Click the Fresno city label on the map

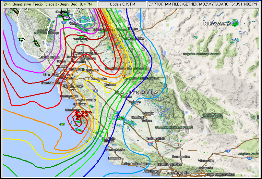134,102
